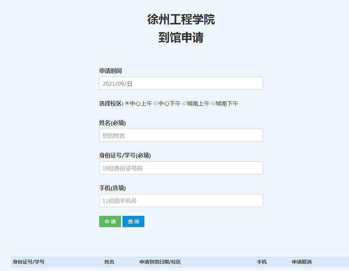This screenshot has height=271, width=349.
Task: Select the 中心上午 radio button
Action: point(127,103)
